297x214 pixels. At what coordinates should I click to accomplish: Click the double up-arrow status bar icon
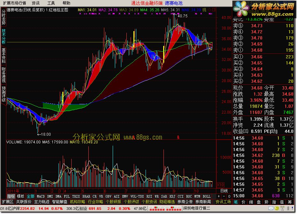click(288, 208)
